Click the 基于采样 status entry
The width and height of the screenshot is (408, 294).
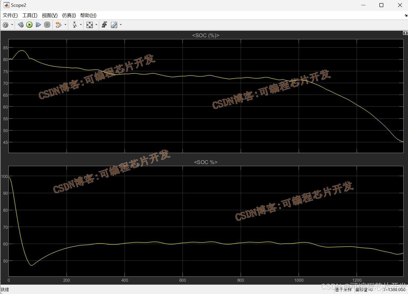tap(343, 290)
